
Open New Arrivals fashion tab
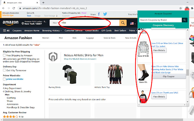point(131,38)
